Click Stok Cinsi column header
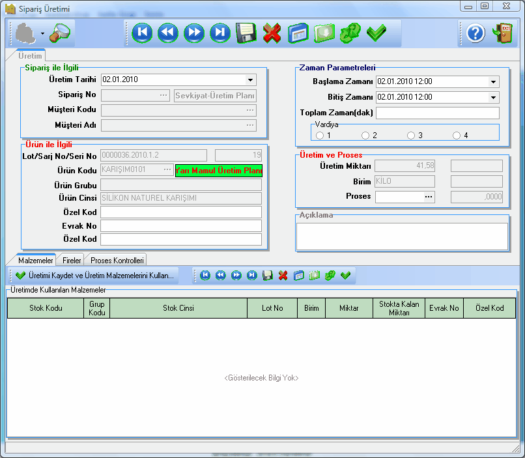Screen dimensions: 525x458 pos(178,308)
